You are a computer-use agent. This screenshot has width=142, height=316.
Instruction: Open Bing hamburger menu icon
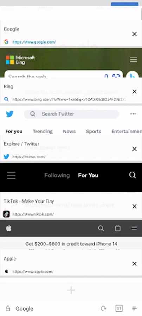(x=134, y=60)
